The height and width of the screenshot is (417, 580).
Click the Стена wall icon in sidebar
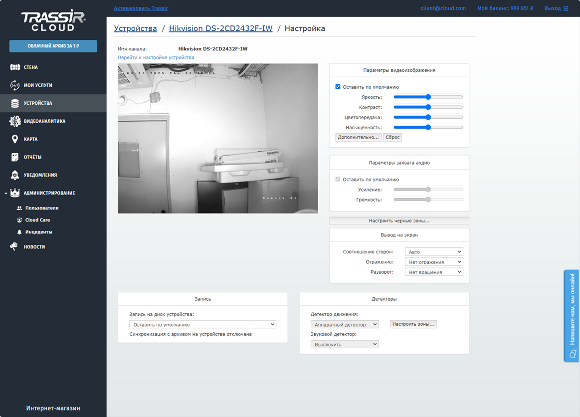pyautogui.click(x=15, y=67)
